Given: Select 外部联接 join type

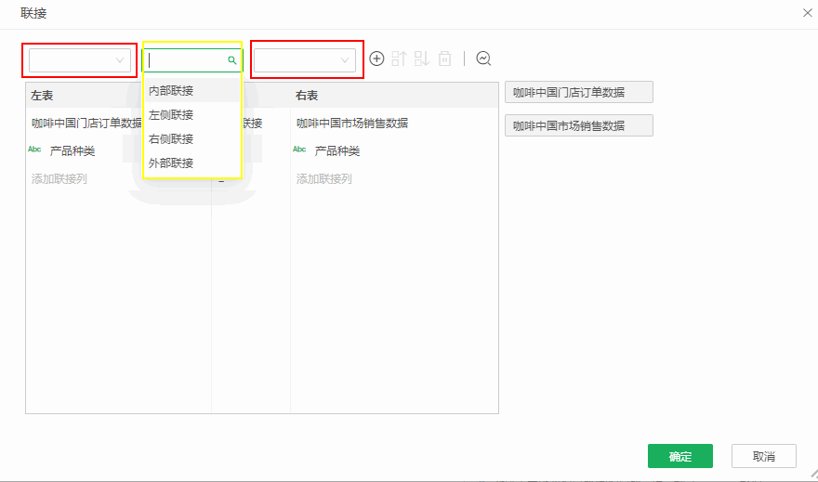Looking at the screenshot, I should [x=171, y=163].
